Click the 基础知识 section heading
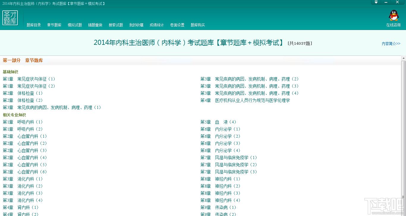Image resolution: width=406 pixels, height=216 pixels. [x=10, y=72]
